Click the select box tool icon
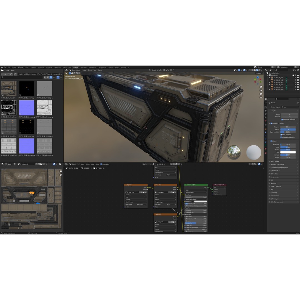Image resolution: width=300 pixels, height=300 pixels. [x=67, y=73]
